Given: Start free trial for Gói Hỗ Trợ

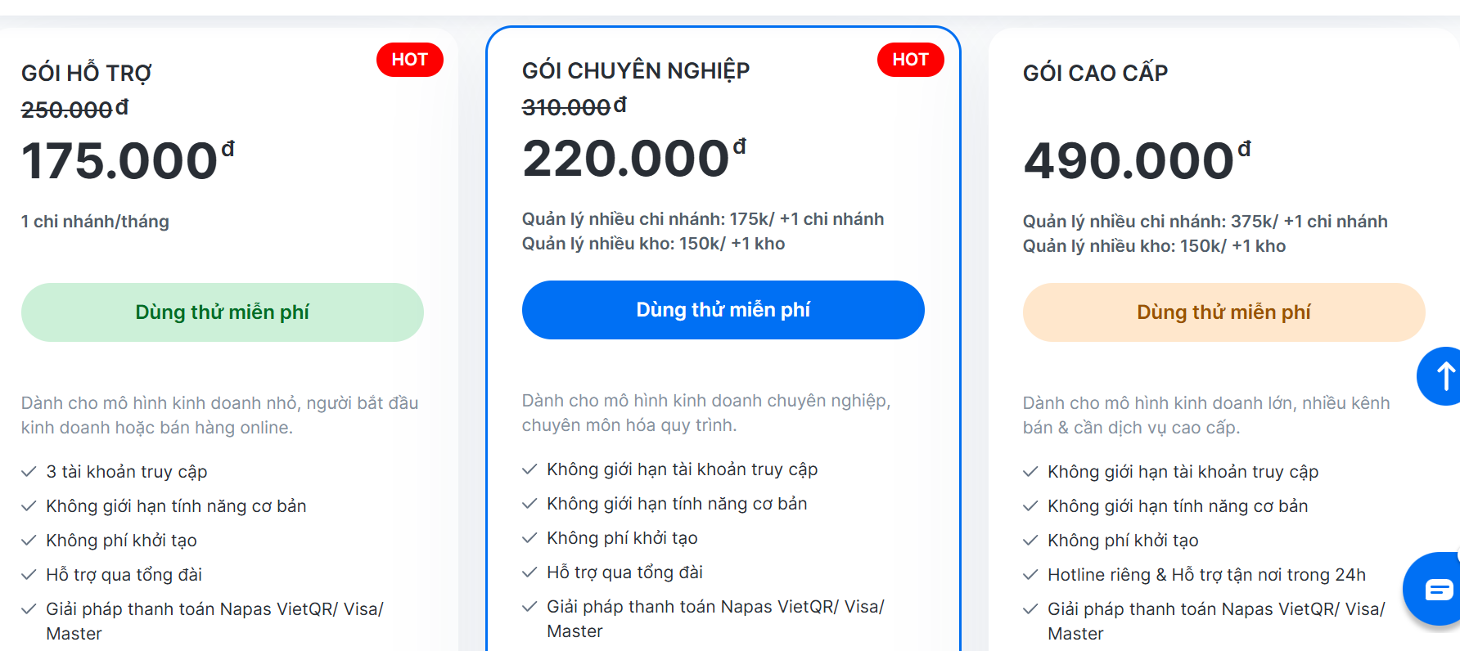Looking at the screenshot, I should [223, 312].
